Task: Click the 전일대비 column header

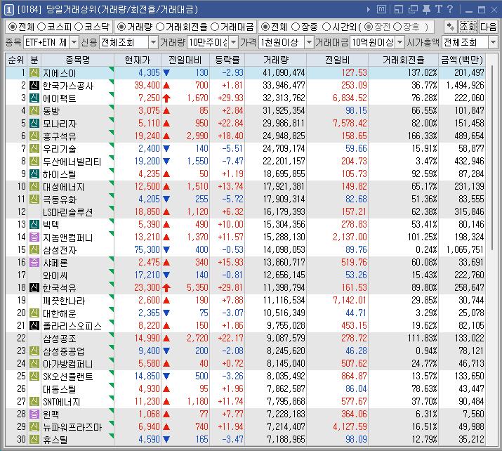Action: pyautogui.click(x=185, y=60)
